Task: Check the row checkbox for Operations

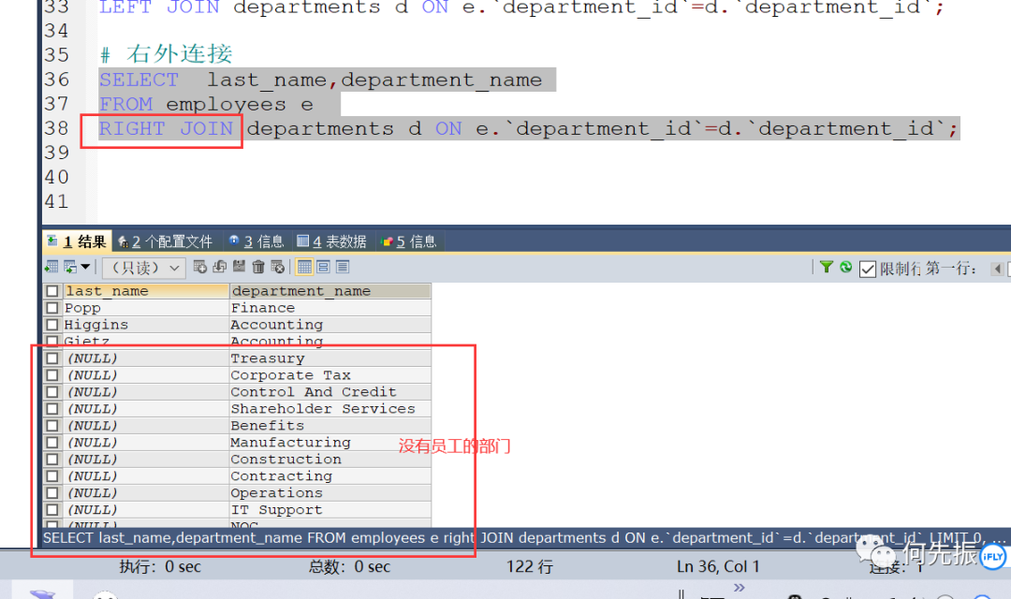Action: pyautogui.click(x=52, y=492)
